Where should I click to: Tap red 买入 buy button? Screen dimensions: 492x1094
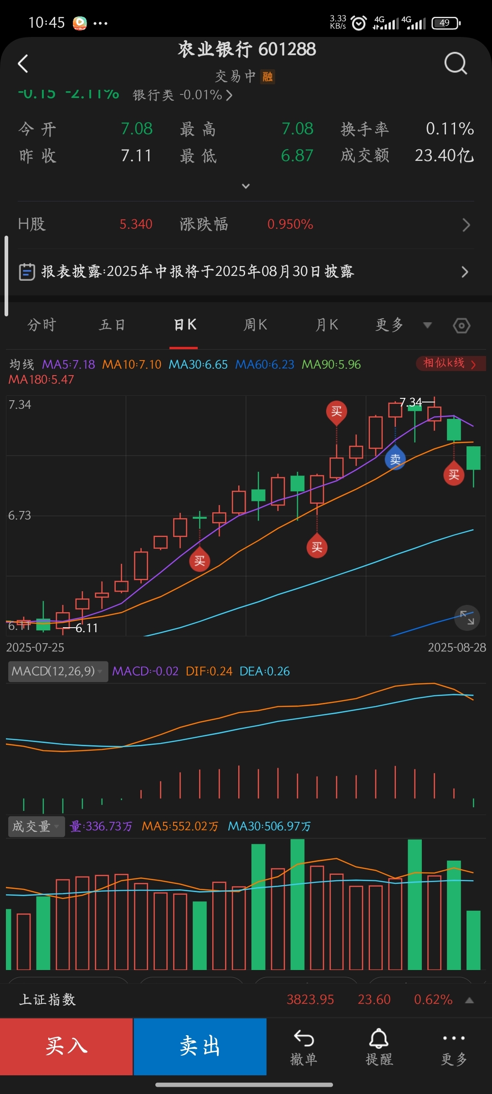[67, 1047]
